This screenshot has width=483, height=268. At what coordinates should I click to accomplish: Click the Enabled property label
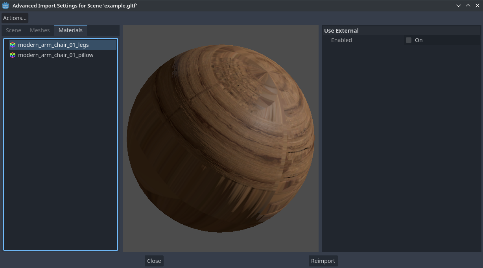(341, 40)
